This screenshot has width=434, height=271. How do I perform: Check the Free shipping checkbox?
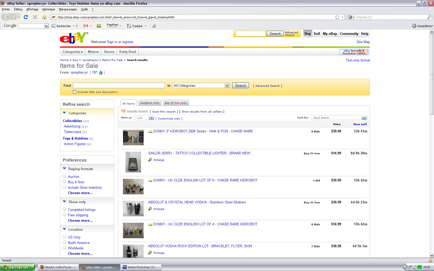coord(64,215)
